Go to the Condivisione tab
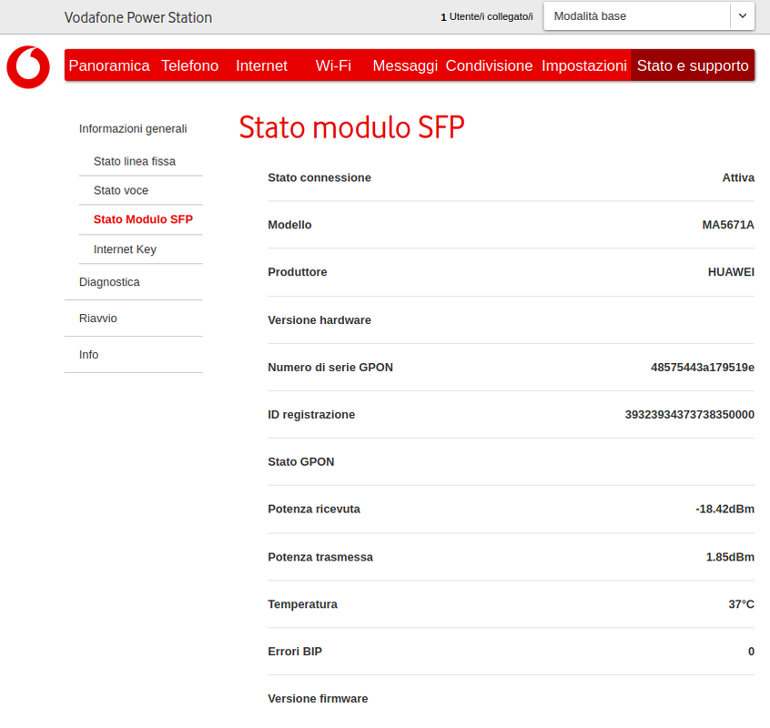 tap(489, 66)
